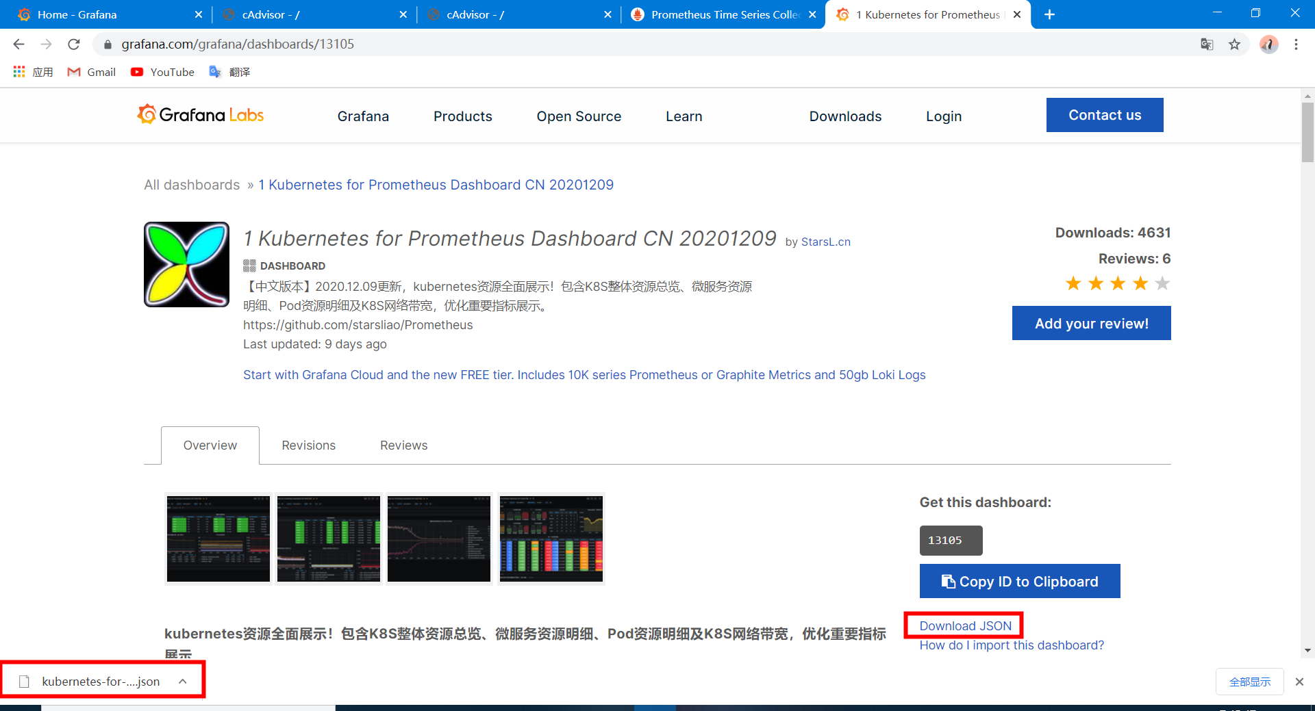Open the Products nav menu

(463, 116)
